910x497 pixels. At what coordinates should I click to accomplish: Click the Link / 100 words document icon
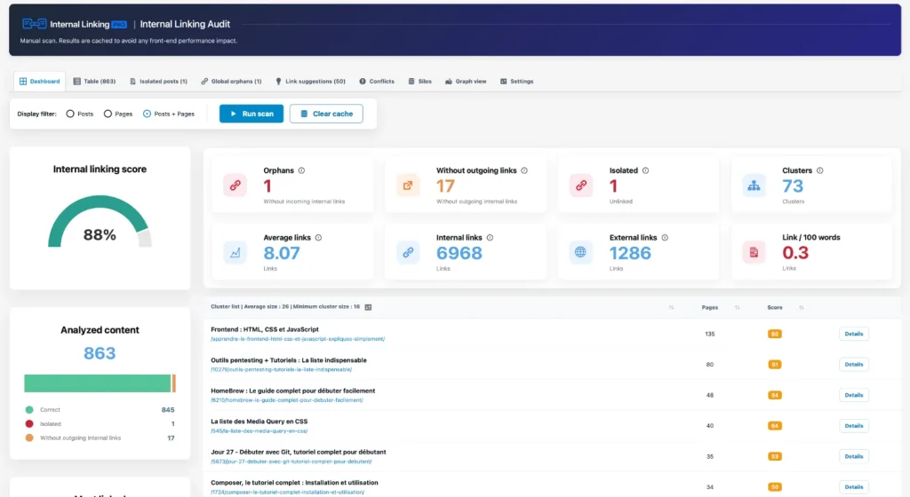(x=754, y=252)
